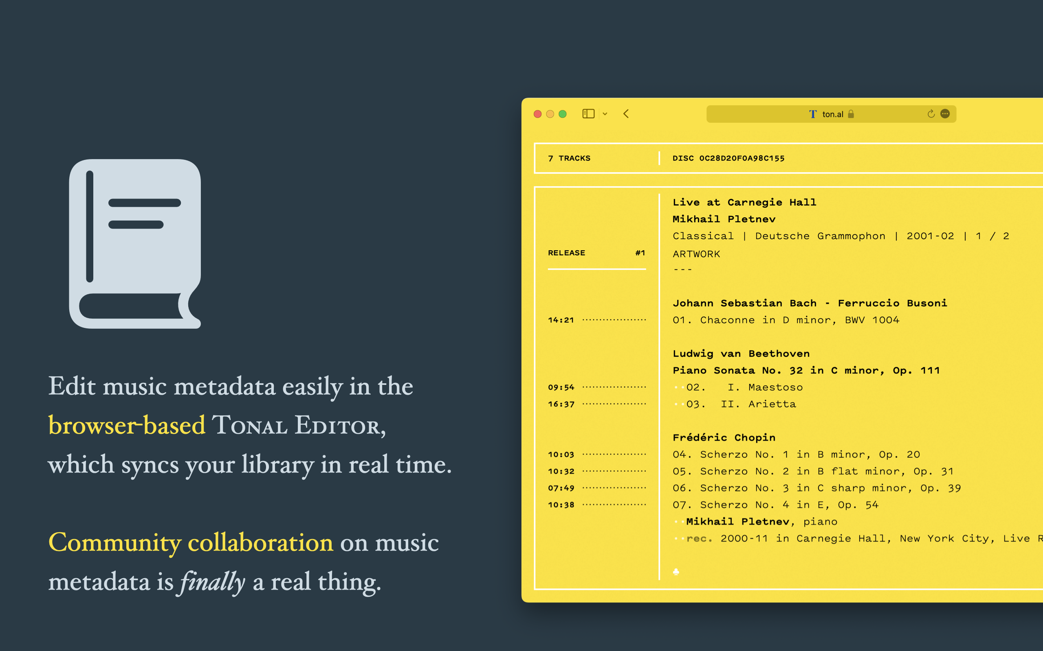The height and width of the screenshot is (651, 1043).
Task: Click the duration 10:32
Action: (x=561, y=471)
